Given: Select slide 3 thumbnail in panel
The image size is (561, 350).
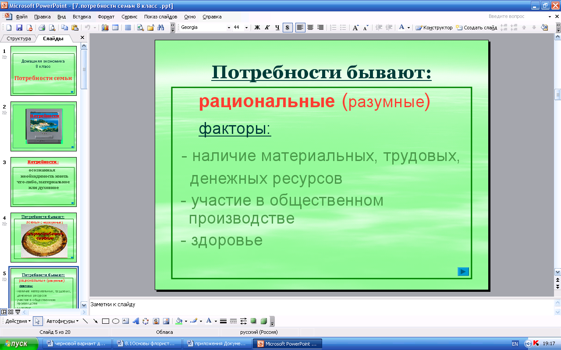Looking at the screenshot, I should pyautogui.click(x=43, y=182).
